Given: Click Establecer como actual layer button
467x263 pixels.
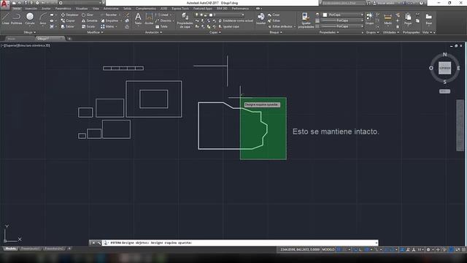Looking at the screenshot, I should [x=236, y=20].
